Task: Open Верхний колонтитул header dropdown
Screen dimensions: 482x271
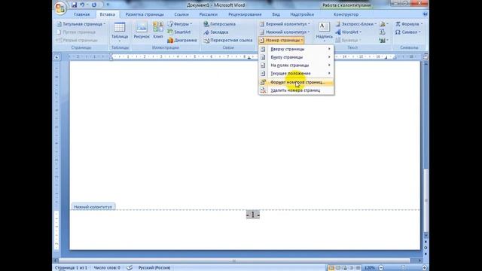Action: [x=285, y=24]
